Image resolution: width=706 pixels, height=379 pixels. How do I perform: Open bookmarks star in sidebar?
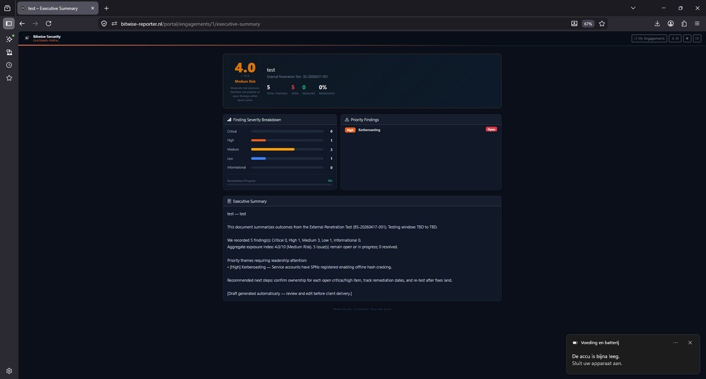(x=9, y=78)
